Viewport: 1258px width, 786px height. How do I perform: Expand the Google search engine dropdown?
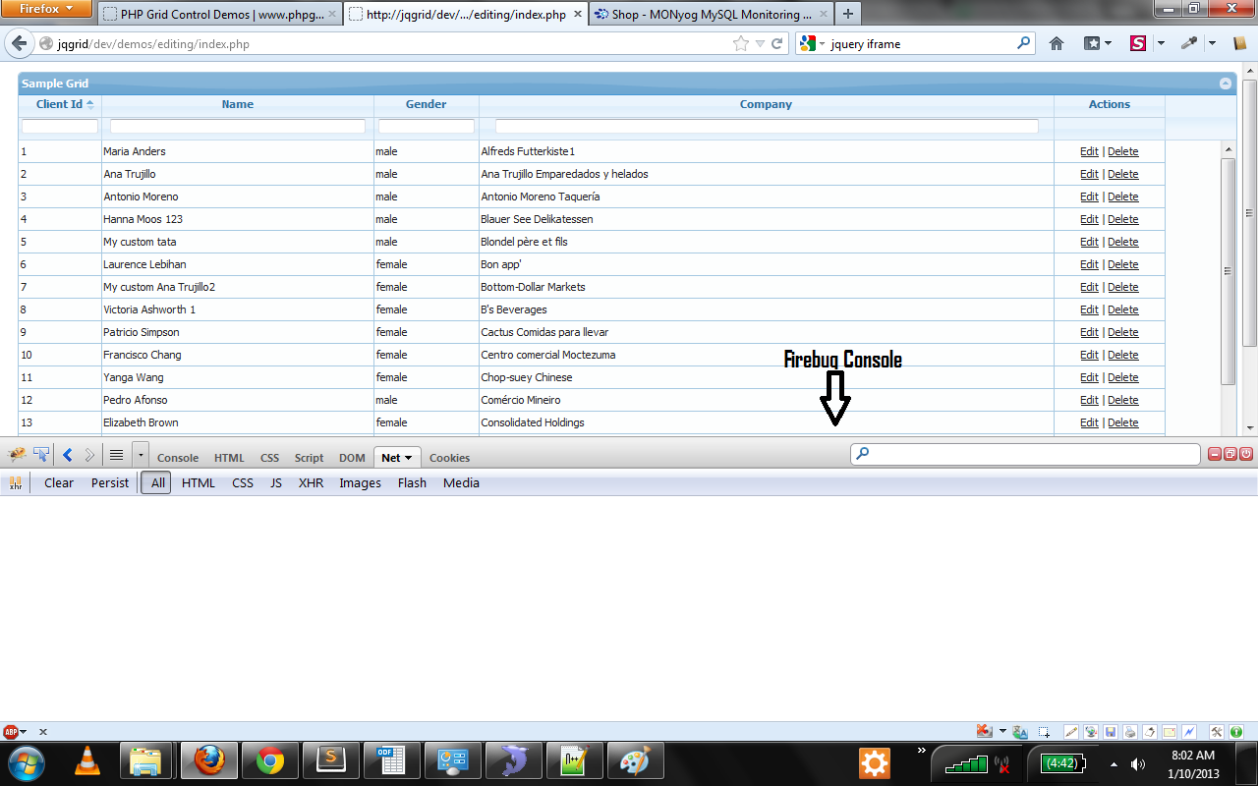[x=809, y=43]
